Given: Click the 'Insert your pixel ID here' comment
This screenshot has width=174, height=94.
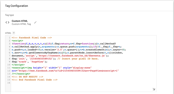Looking at the screenshot, I should pos(78,59).
